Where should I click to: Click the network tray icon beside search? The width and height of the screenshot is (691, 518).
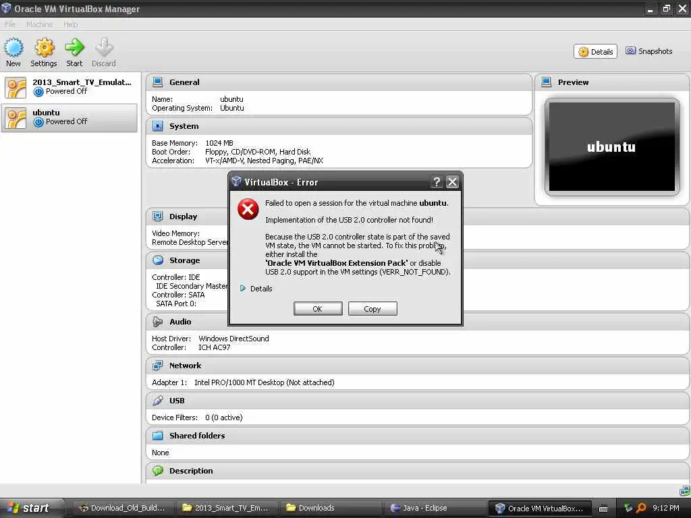tap(628, 508)
